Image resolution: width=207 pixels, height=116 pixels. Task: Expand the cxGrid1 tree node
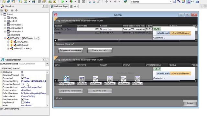point(5,18)
